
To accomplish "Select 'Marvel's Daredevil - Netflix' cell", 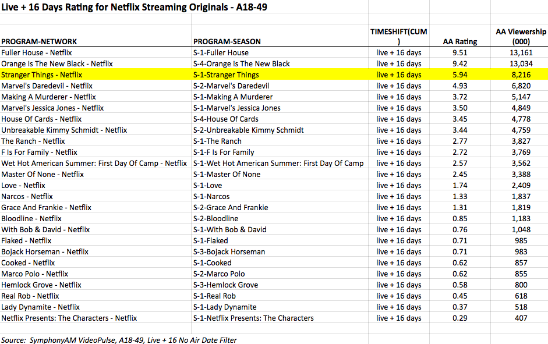I will (x=47, y=86).
